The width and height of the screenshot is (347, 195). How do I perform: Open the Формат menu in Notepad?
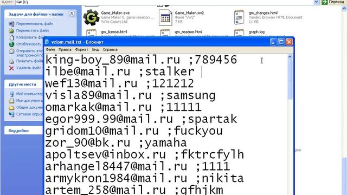(x=82, y=49)
